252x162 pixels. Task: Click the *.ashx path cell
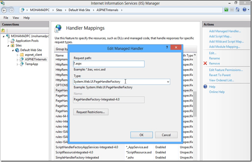tap(130, 157)
